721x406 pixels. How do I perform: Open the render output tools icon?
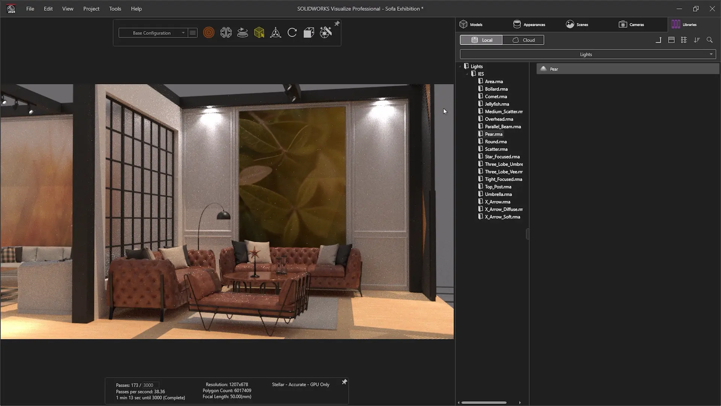click(x=326, y=33)
